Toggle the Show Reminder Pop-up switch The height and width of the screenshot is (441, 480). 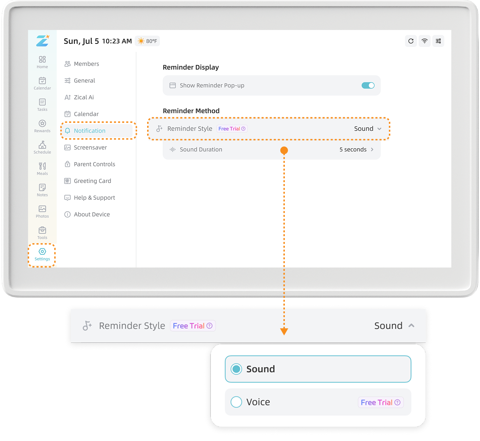click(368, 85)
